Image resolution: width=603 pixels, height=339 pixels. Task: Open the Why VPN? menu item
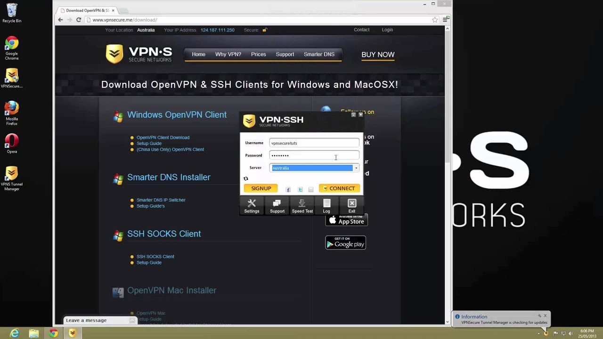pyautogui.click(x=228, y=54)
